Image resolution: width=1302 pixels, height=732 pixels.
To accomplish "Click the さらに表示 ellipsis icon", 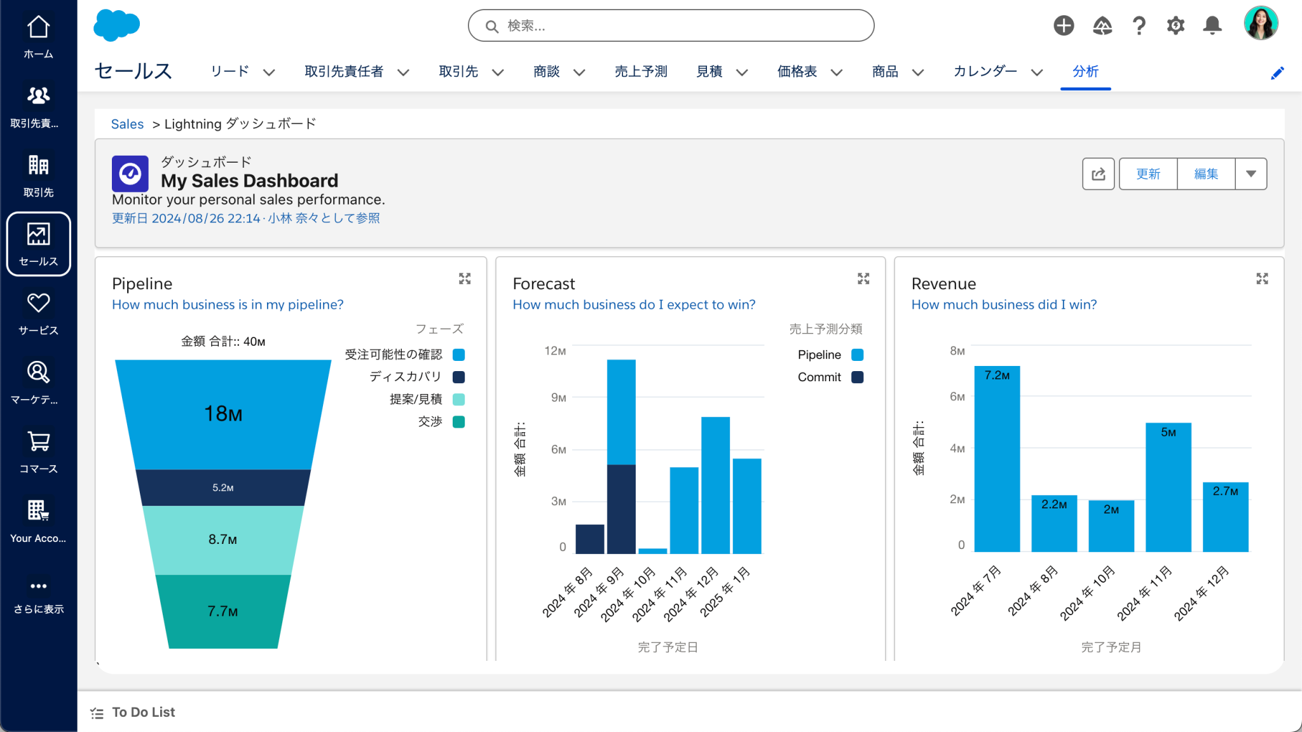I will point(38,586).
